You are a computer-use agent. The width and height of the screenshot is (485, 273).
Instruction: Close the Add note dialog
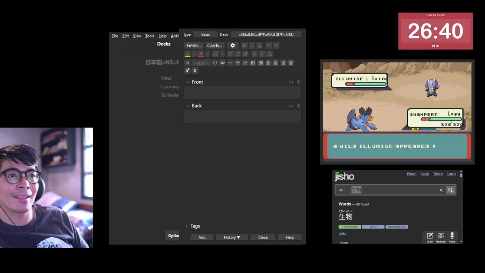coord(263,237)
